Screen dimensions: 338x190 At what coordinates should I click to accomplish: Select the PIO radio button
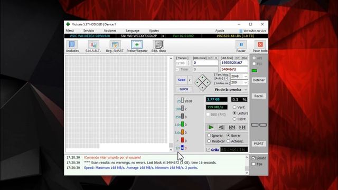[254, 64]
